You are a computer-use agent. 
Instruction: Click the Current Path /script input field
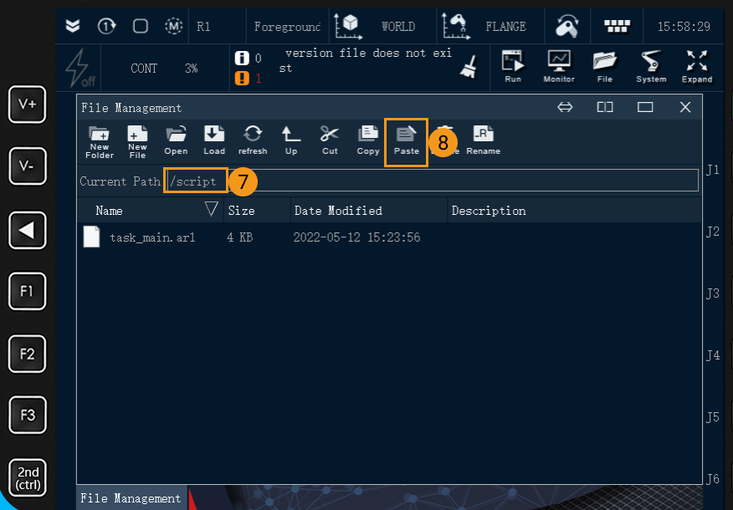coord(194,181)
